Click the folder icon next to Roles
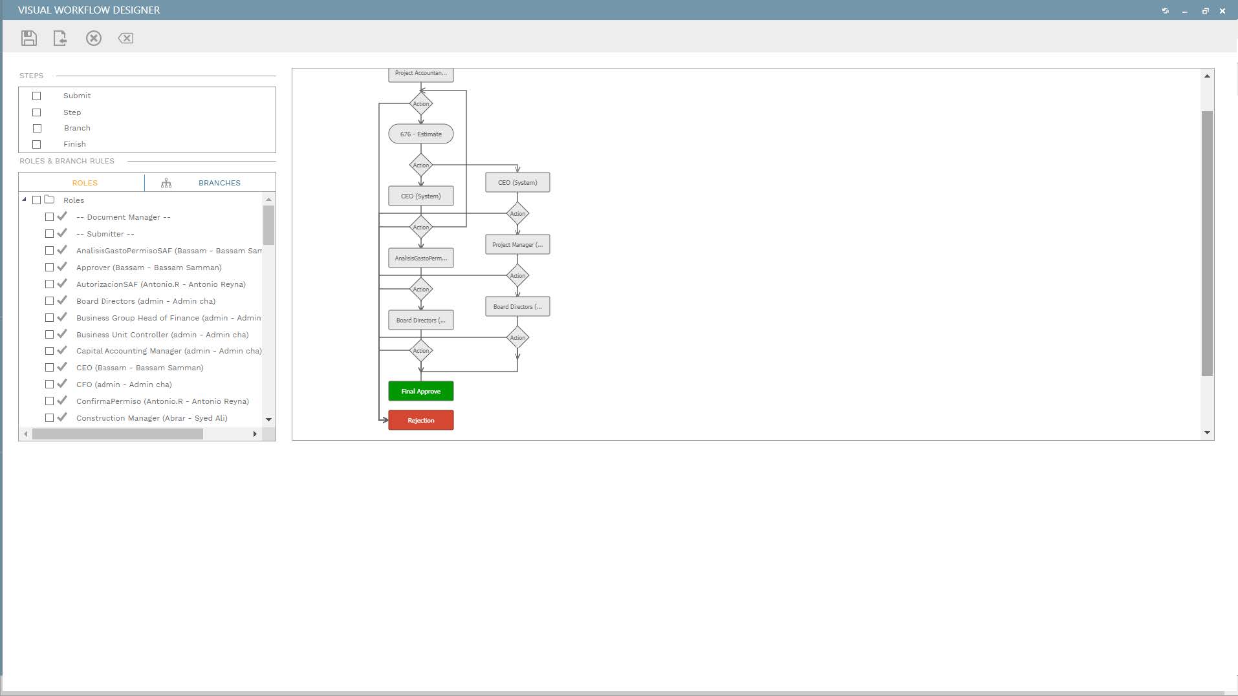 (49, 200)
